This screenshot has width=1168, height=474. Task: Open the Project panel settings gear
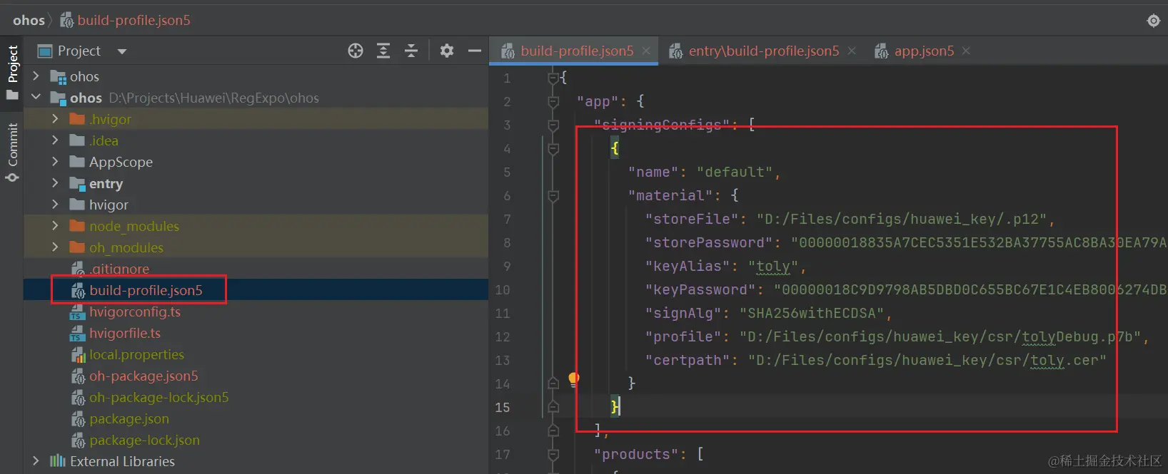pyautogui.click(x=447, y=51)
